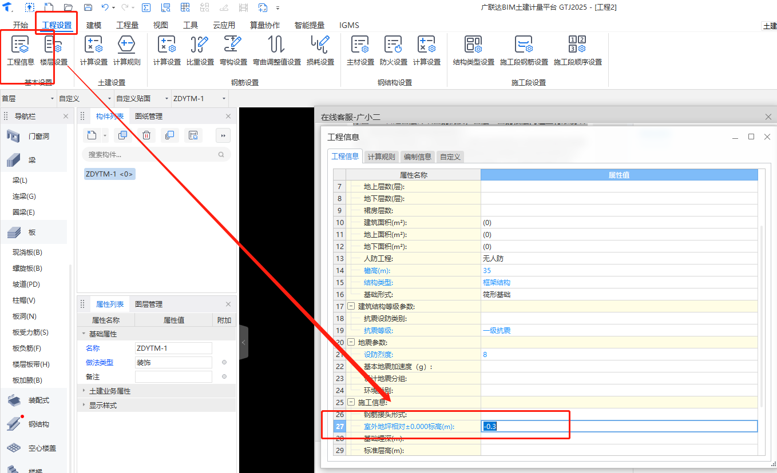This screenshot has width=777, height=473.
Task: Open 主材设置 in the 钢结构设置 group
Action: pos(360,50)
